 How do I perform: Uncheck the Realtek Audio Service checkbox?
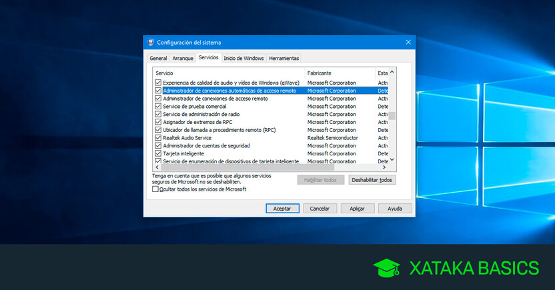(158, 138)
